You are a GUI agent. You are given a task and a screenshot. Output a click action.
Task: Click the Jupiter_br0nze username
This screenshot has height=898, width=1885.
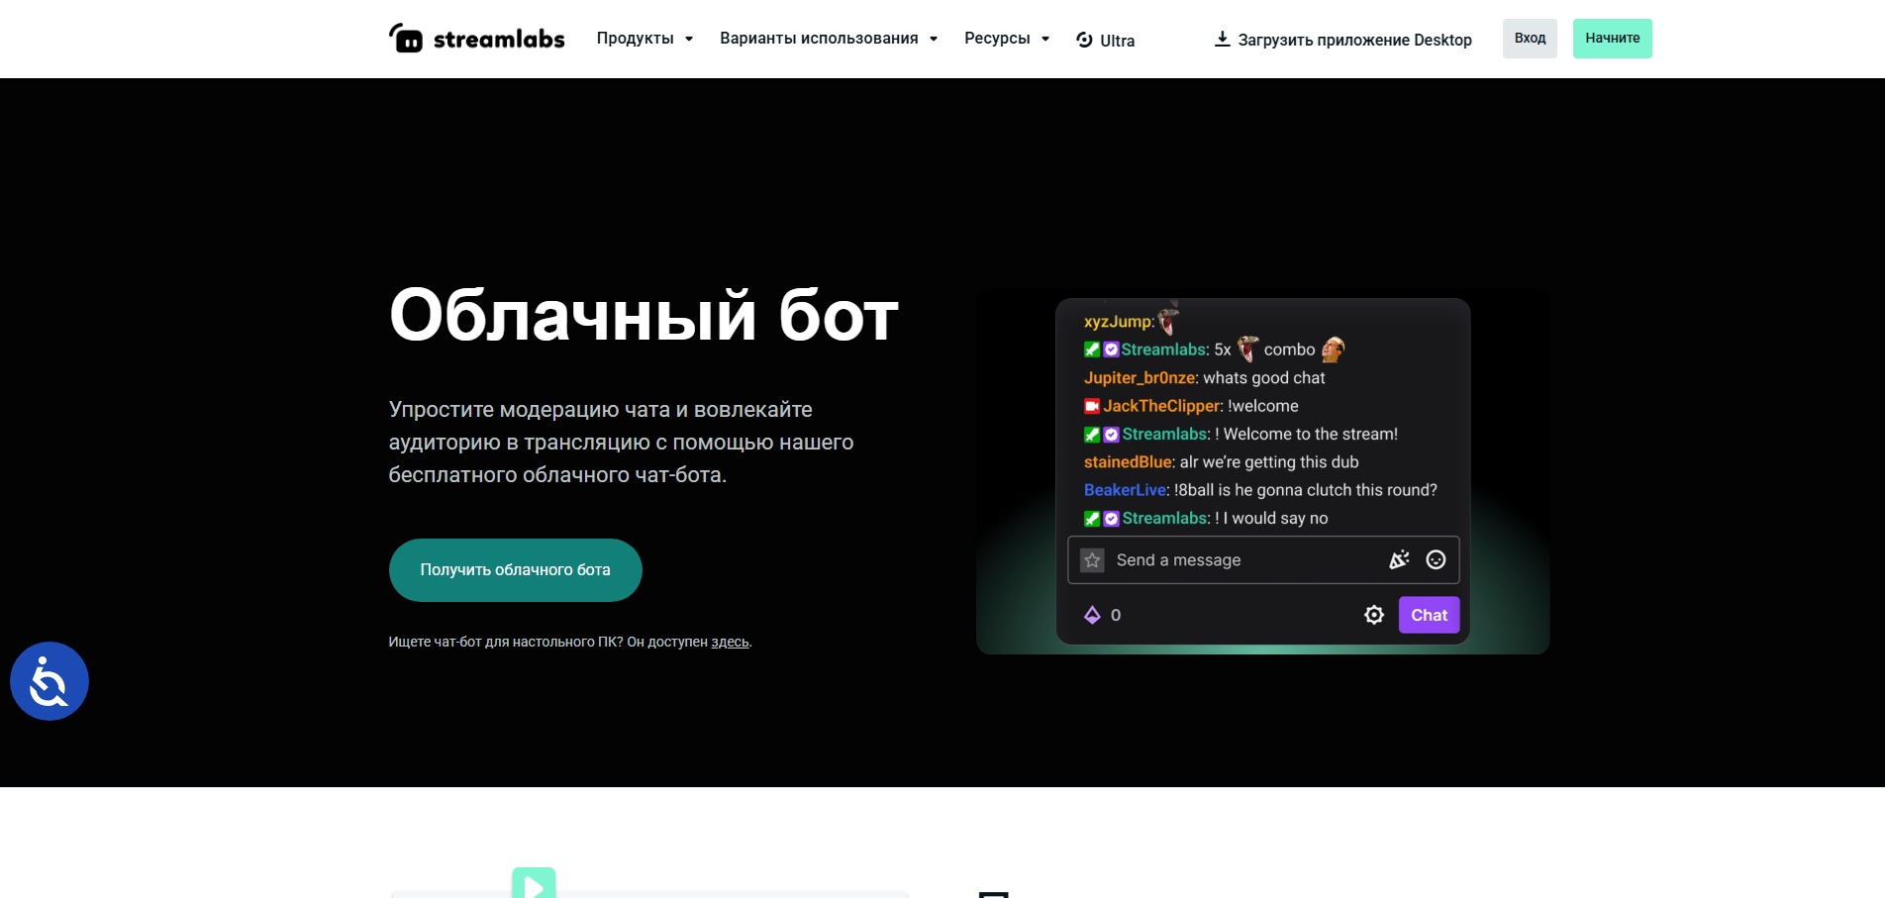click(1141, 378)
